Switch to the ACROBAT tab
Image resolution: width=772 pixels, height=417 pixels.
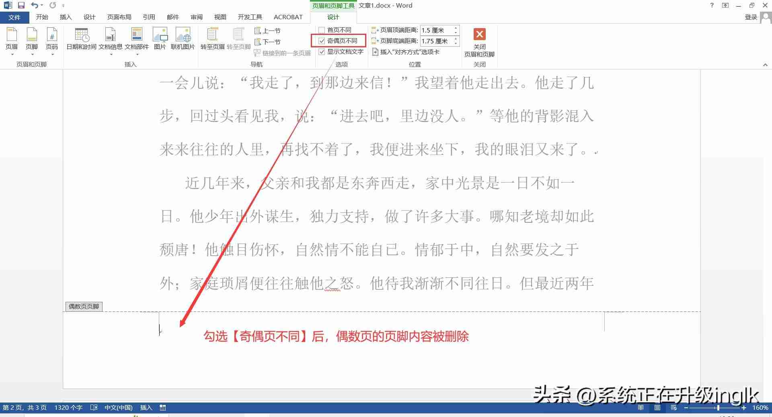pyautogui.click(x=288, y=17)
